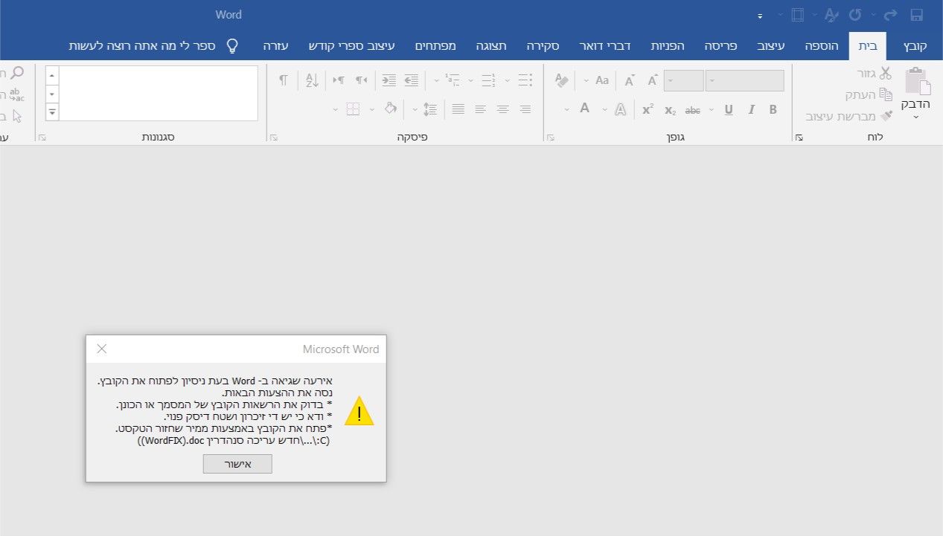
Task: Click the Borders grid icon
Action: tap(353, 109)
